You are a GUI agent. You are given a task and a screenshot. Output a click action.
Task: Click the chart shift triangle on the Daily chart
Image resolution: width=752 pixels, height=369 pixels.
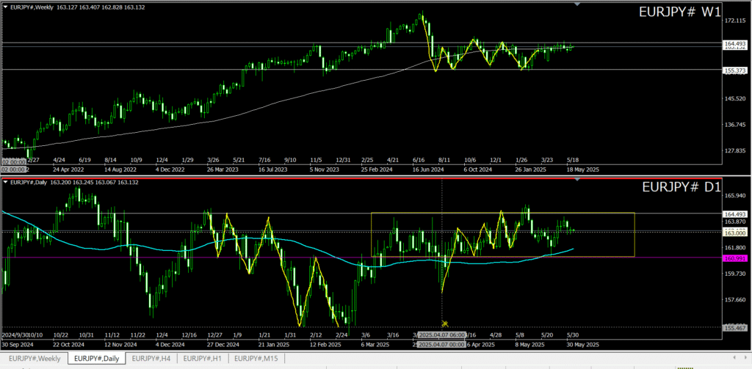(577, 180)
